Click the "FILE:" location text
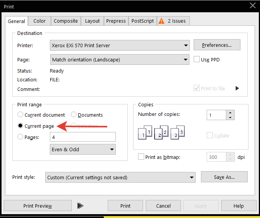This screenshot has width=260, height=218. [55, 79]
